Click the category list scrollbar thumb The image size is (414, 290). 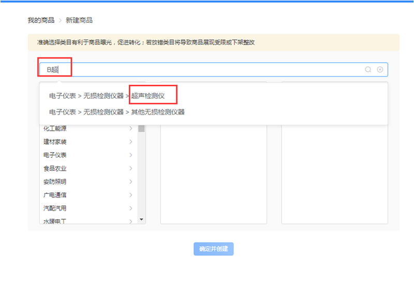click(142, 129)
